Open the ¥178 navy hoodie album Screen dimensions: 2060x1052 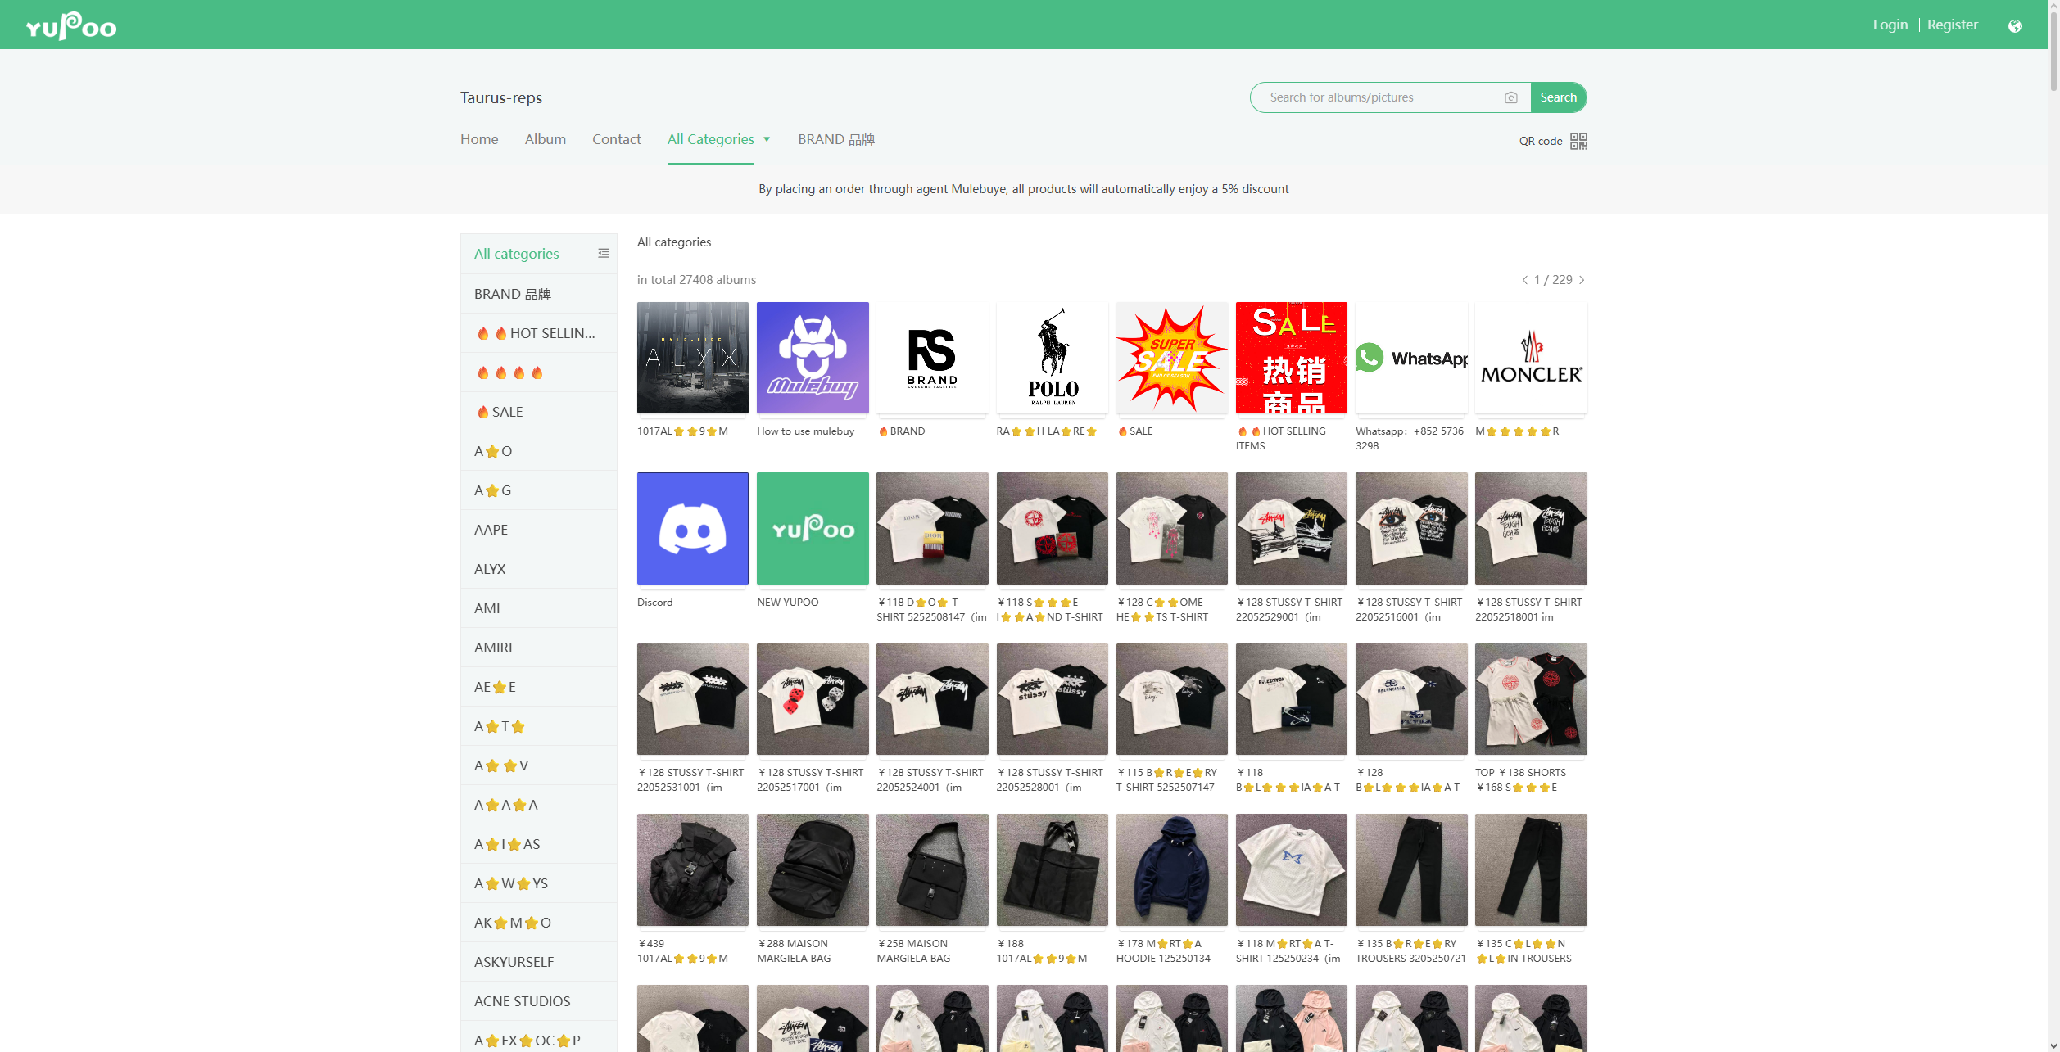click(x=1172, y=869)
